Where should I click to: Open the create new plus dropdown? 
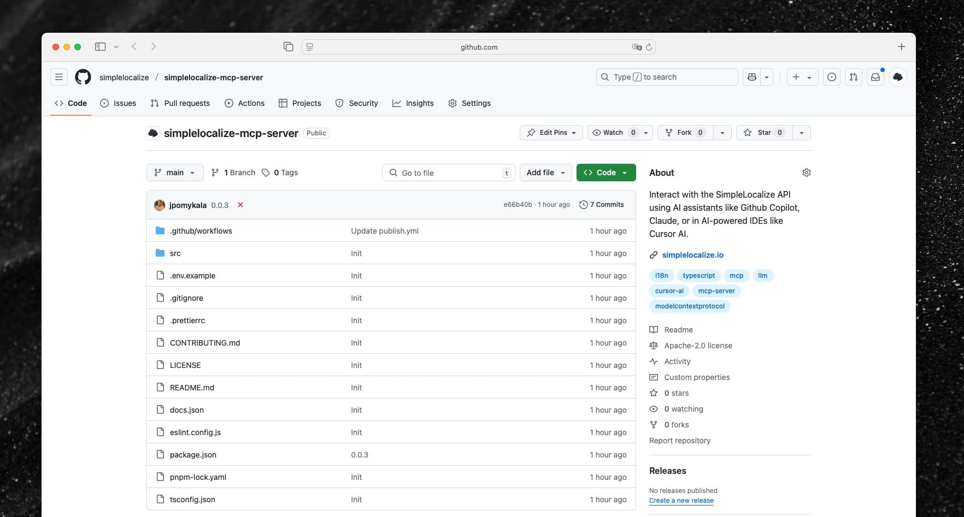(x=802, y=77)
